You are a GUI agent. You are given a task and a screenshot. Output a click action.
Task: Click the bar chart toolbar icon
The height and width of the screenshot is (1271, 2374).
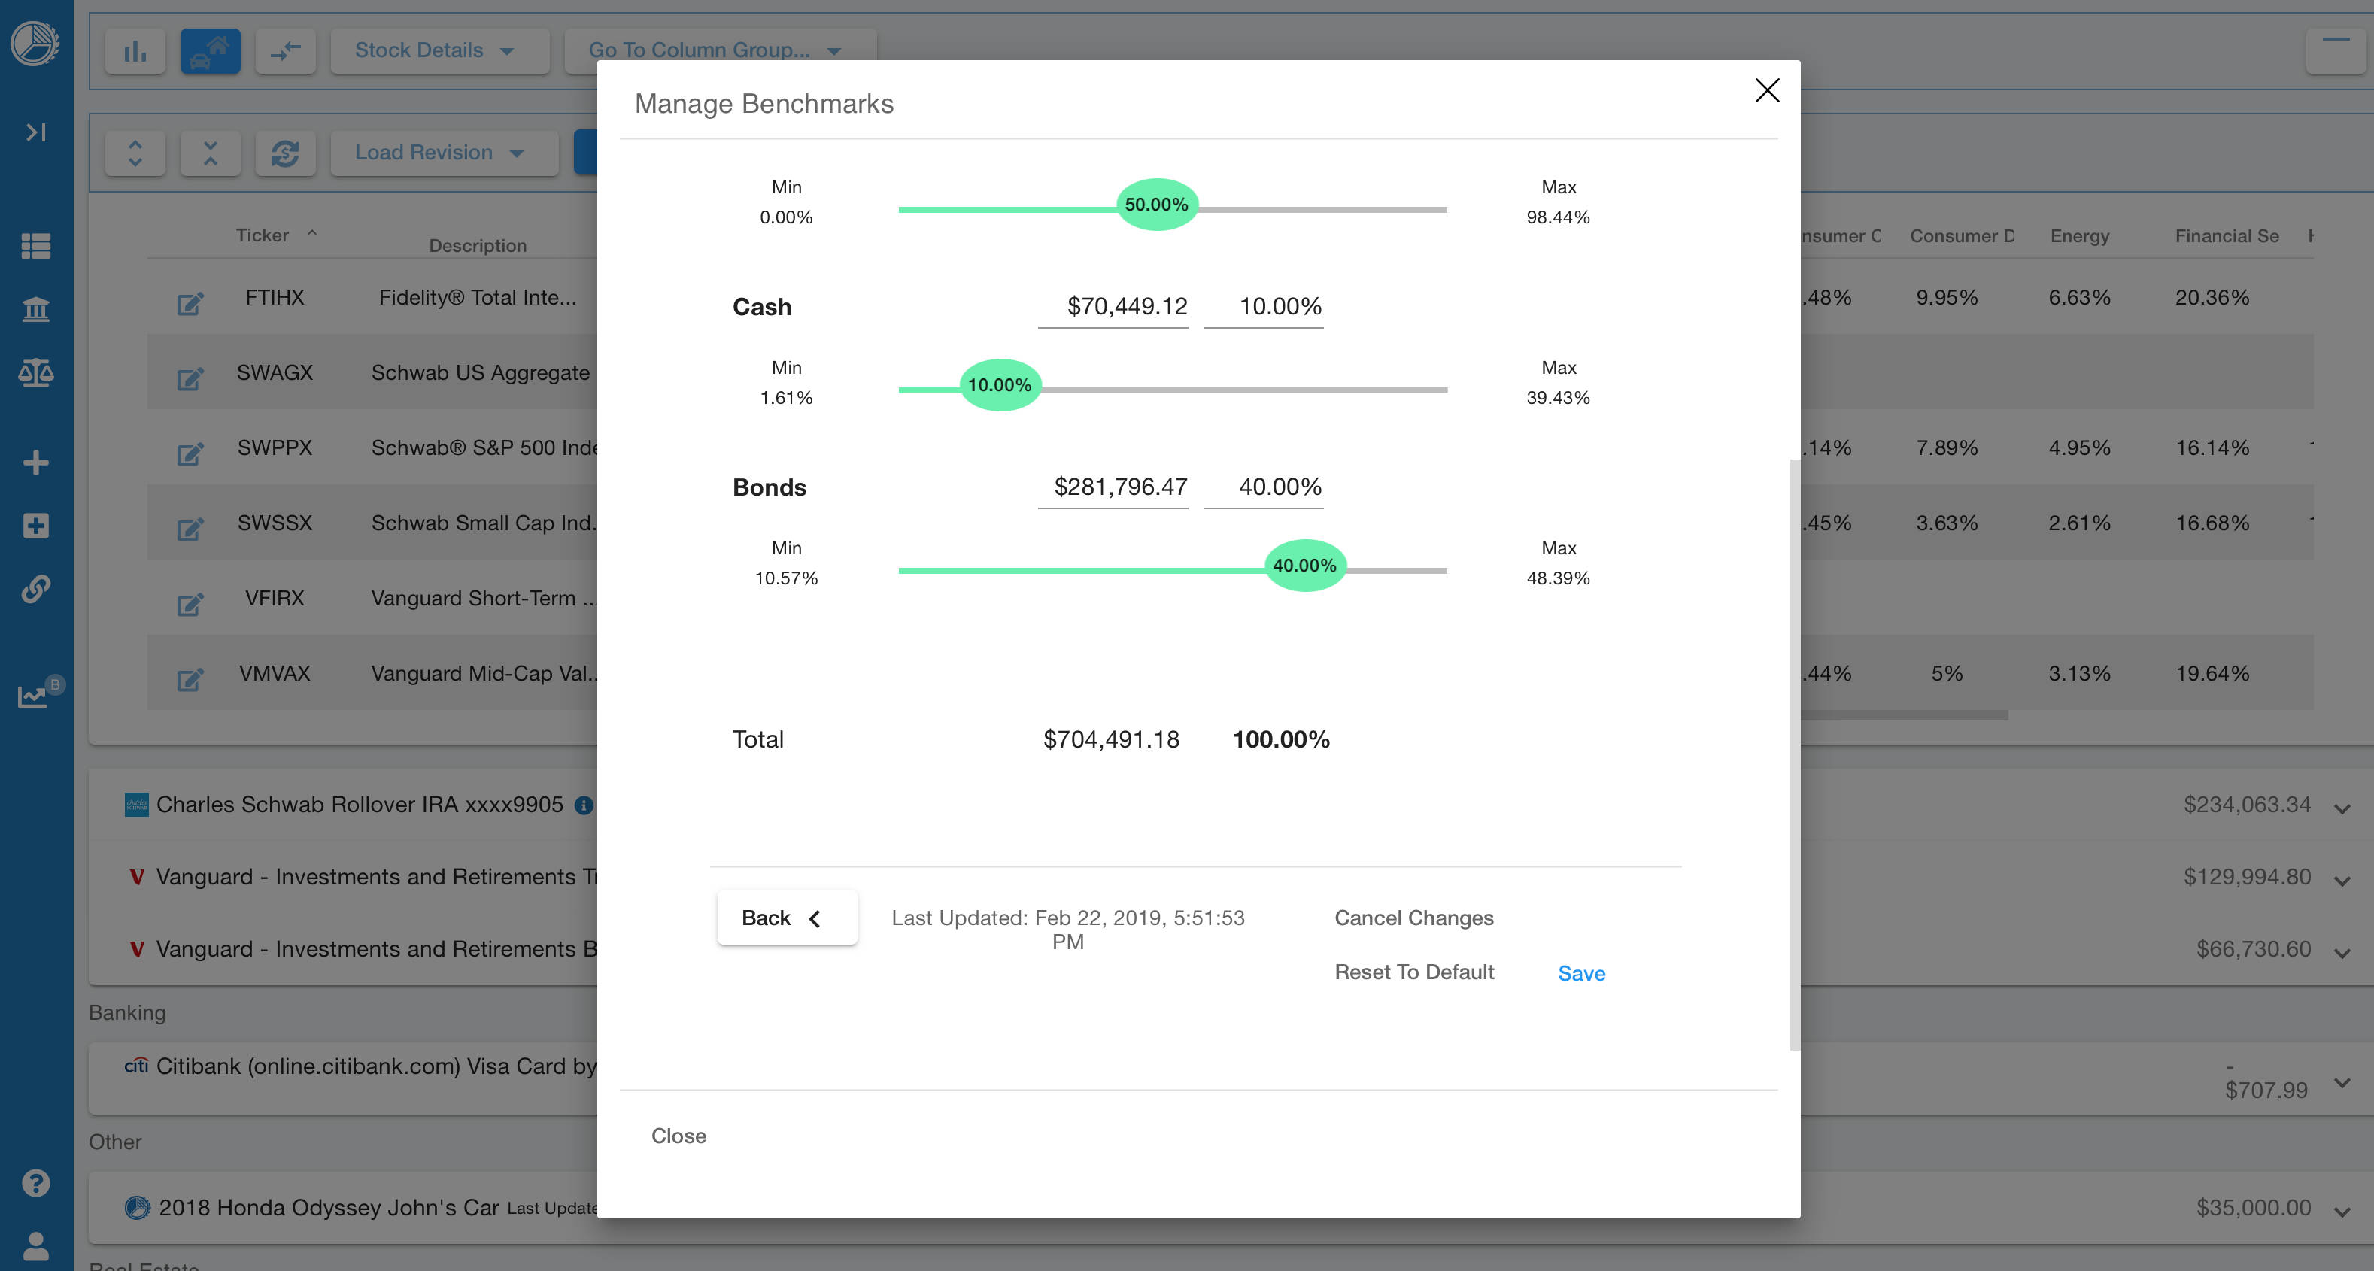pos(135,52)
